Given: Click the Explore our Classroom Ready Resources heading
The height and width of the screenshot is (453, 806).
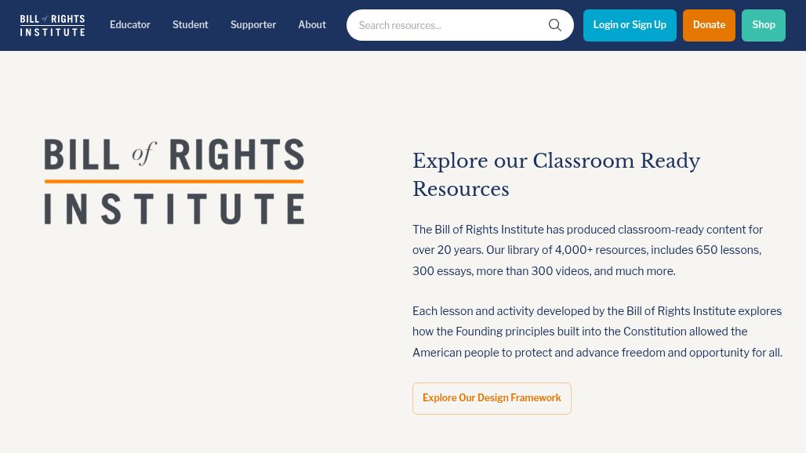Looking at the screenshot, I should click(556, 175).
